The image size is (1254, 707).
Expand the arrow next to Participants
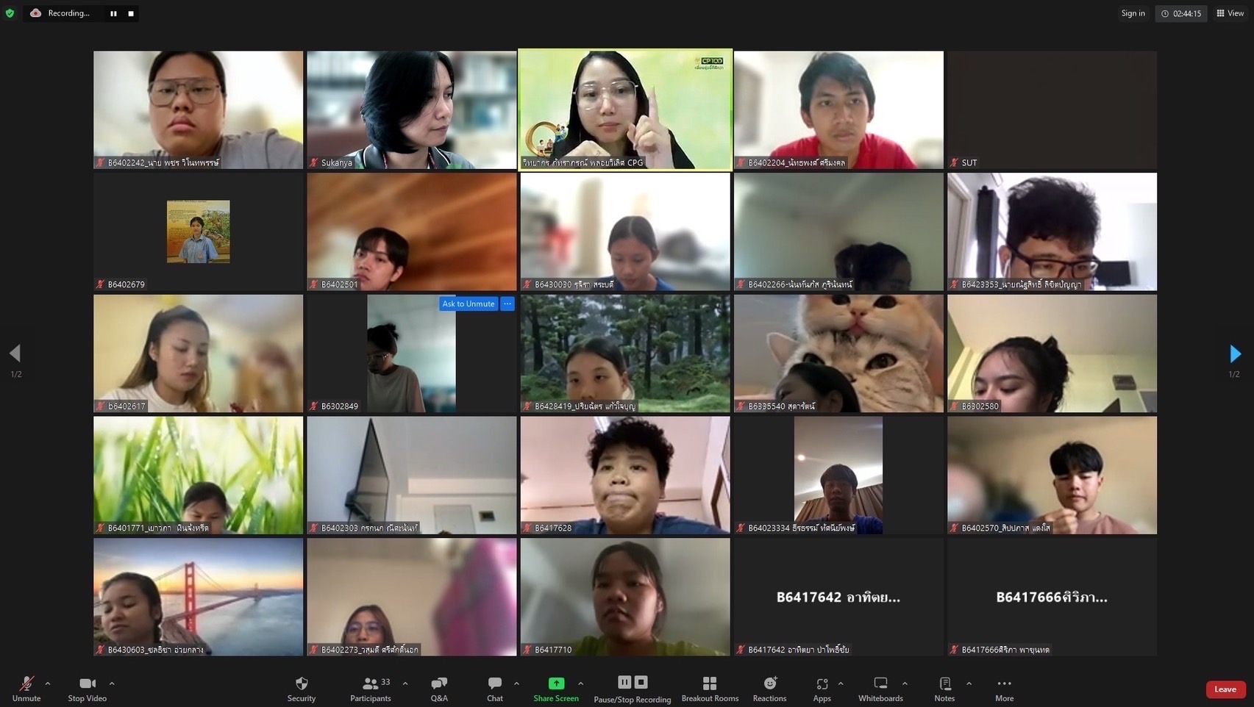(x=405, y=683)
